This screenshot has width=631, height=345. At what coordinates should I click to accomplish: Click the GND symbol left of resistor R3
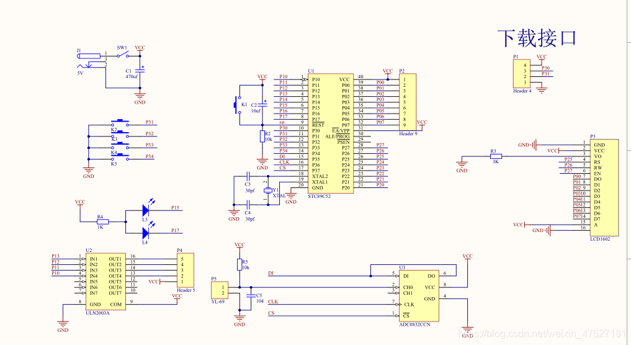pos(462,166)
